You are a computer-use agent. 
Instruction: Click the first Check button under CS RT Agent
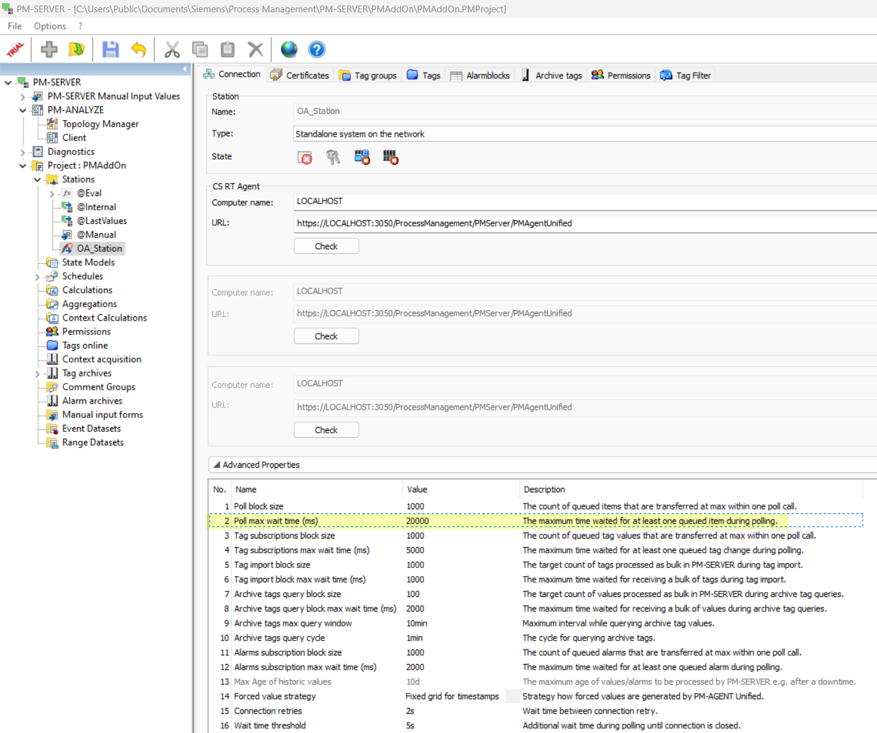pyautogui.click(x=326, y=246)
